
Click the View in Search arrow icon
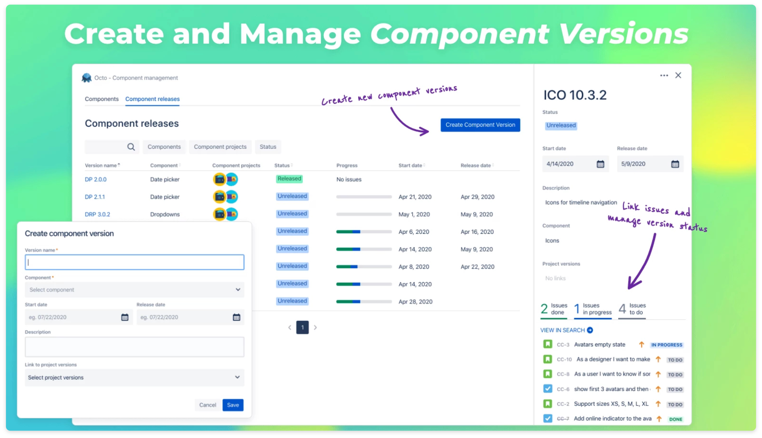point(590,330)
